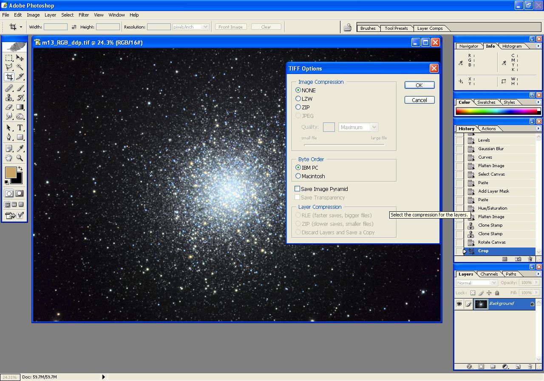Enable the Save Image Pyramid checkbox
544x381 pixels.
(297, 189)
